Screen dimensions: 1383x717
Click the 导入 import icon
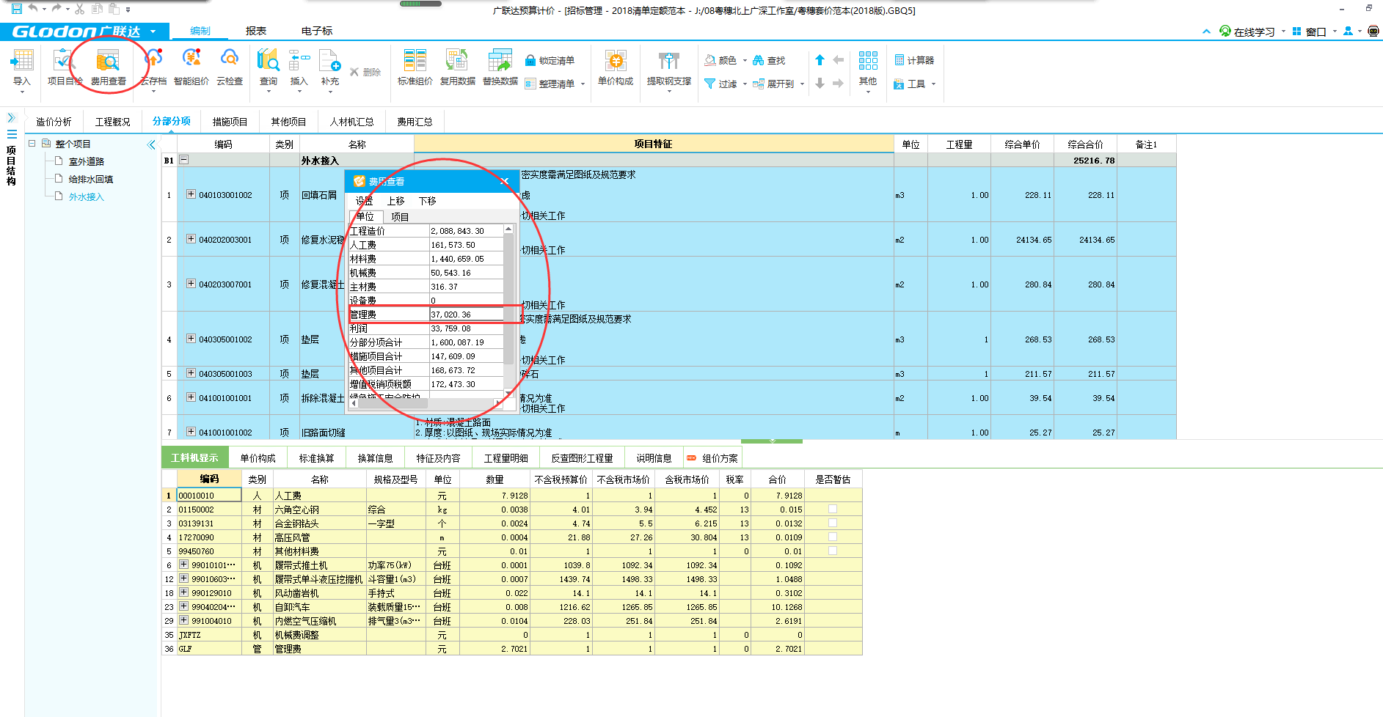coord(22,62)
